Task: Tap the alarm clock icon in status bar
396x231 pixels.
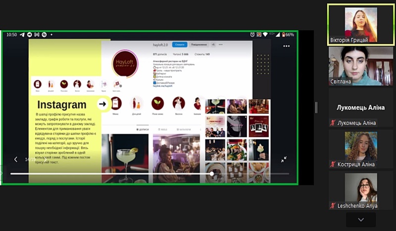Action: (x=252, y=35)
